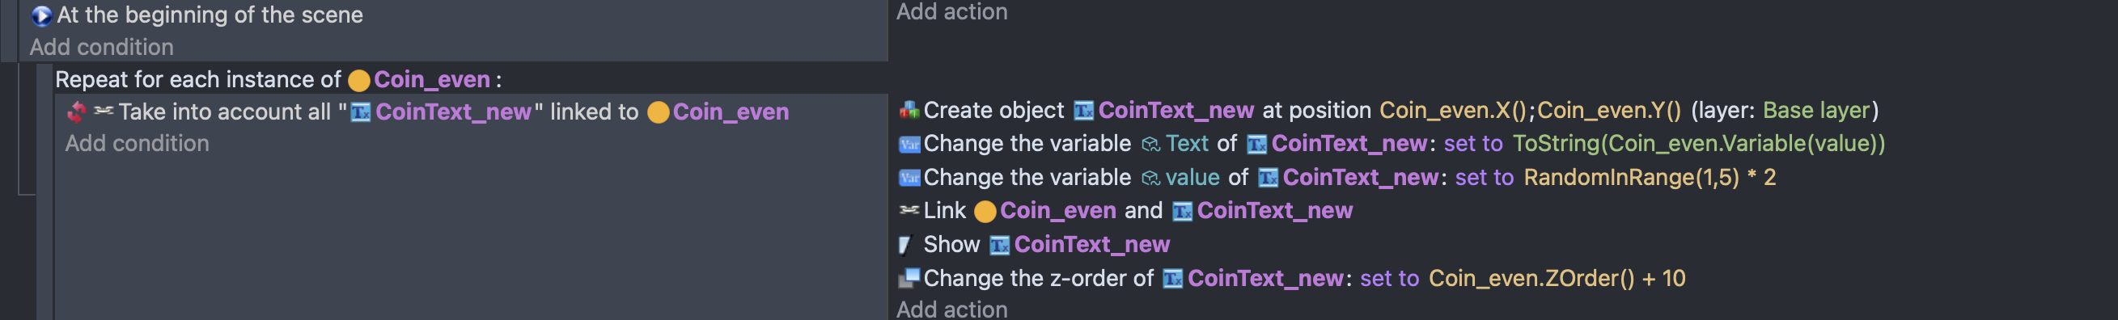Click the Show action icon
The width and height of the screenshot is (2118, 320).
tap(905, 245)
